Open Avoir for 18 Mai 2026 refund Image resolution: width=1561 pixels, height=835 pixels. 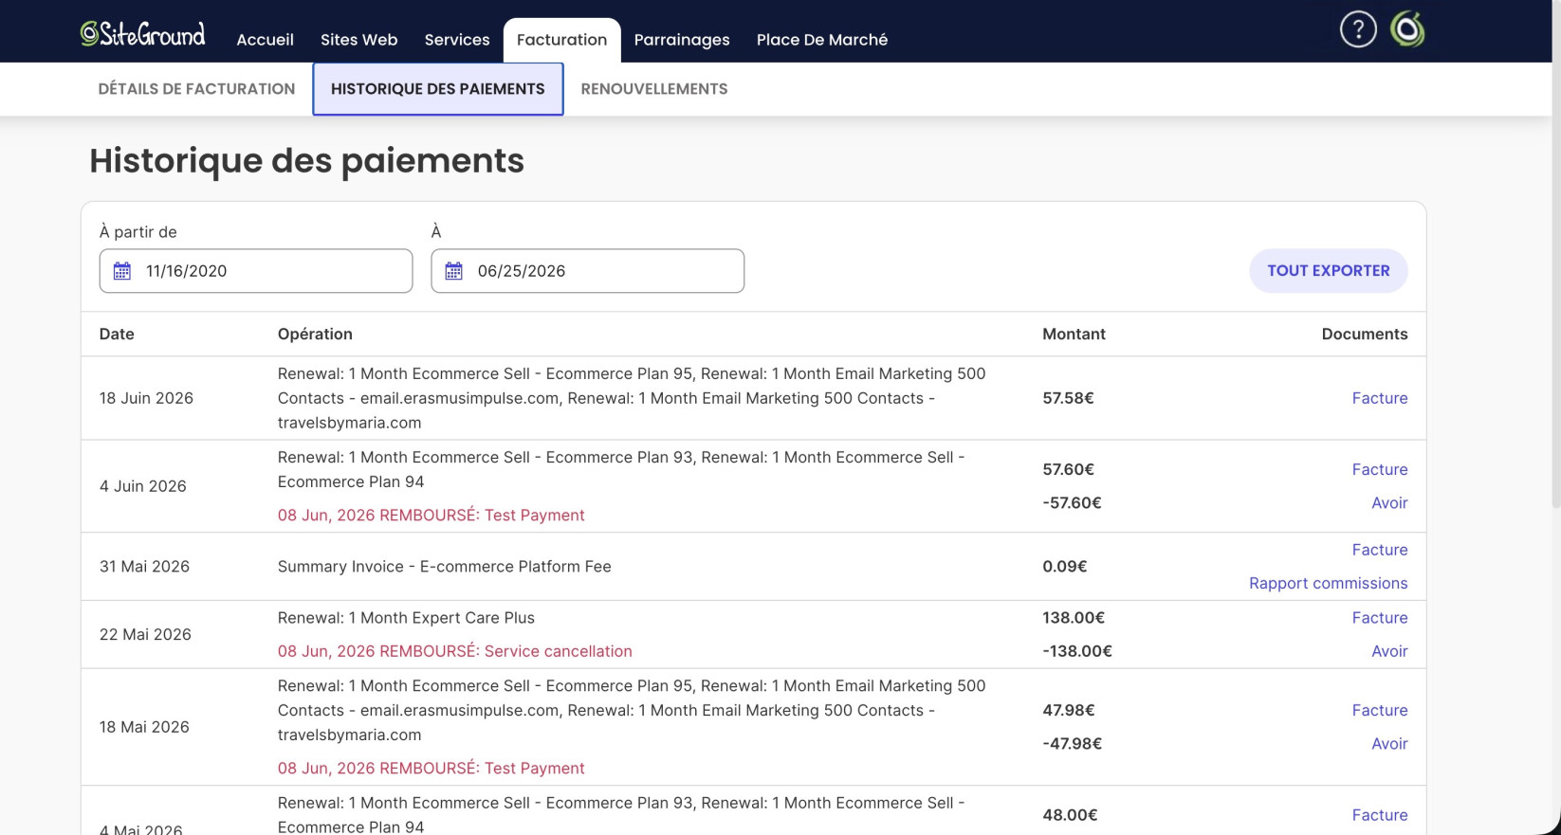1389,744
